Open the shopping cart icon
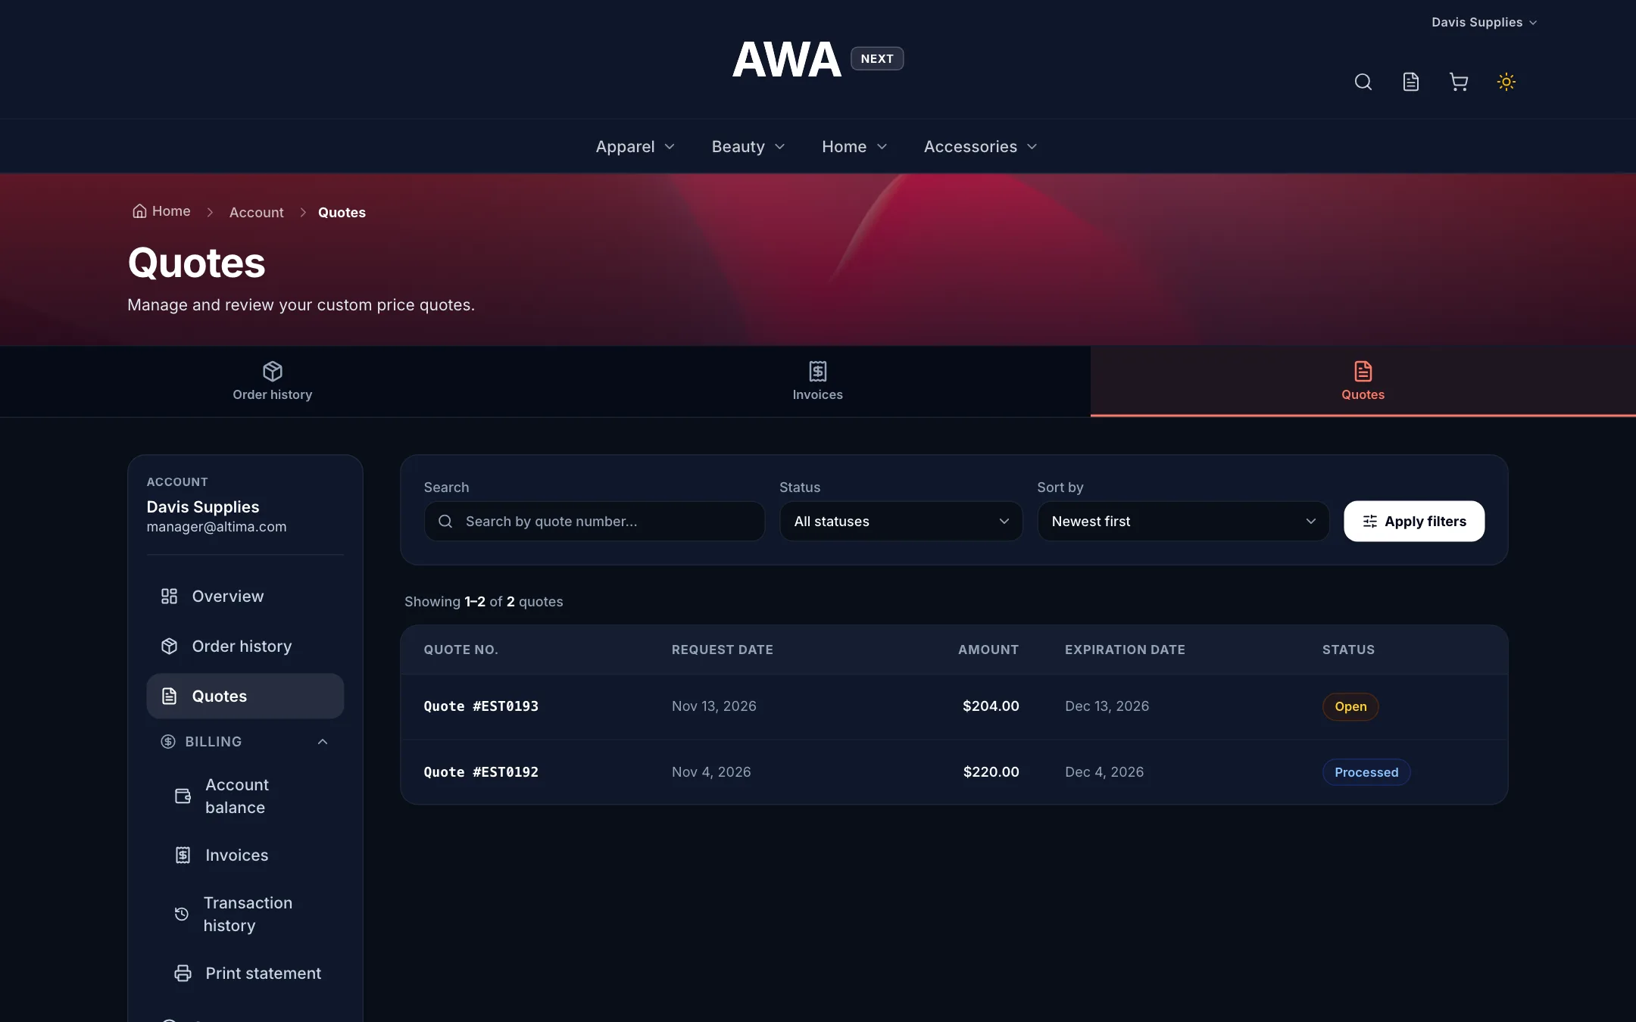Image resolution: width=1636 pixels, height=1022 pixels. pyautogui.click(x=1458, y=82)
